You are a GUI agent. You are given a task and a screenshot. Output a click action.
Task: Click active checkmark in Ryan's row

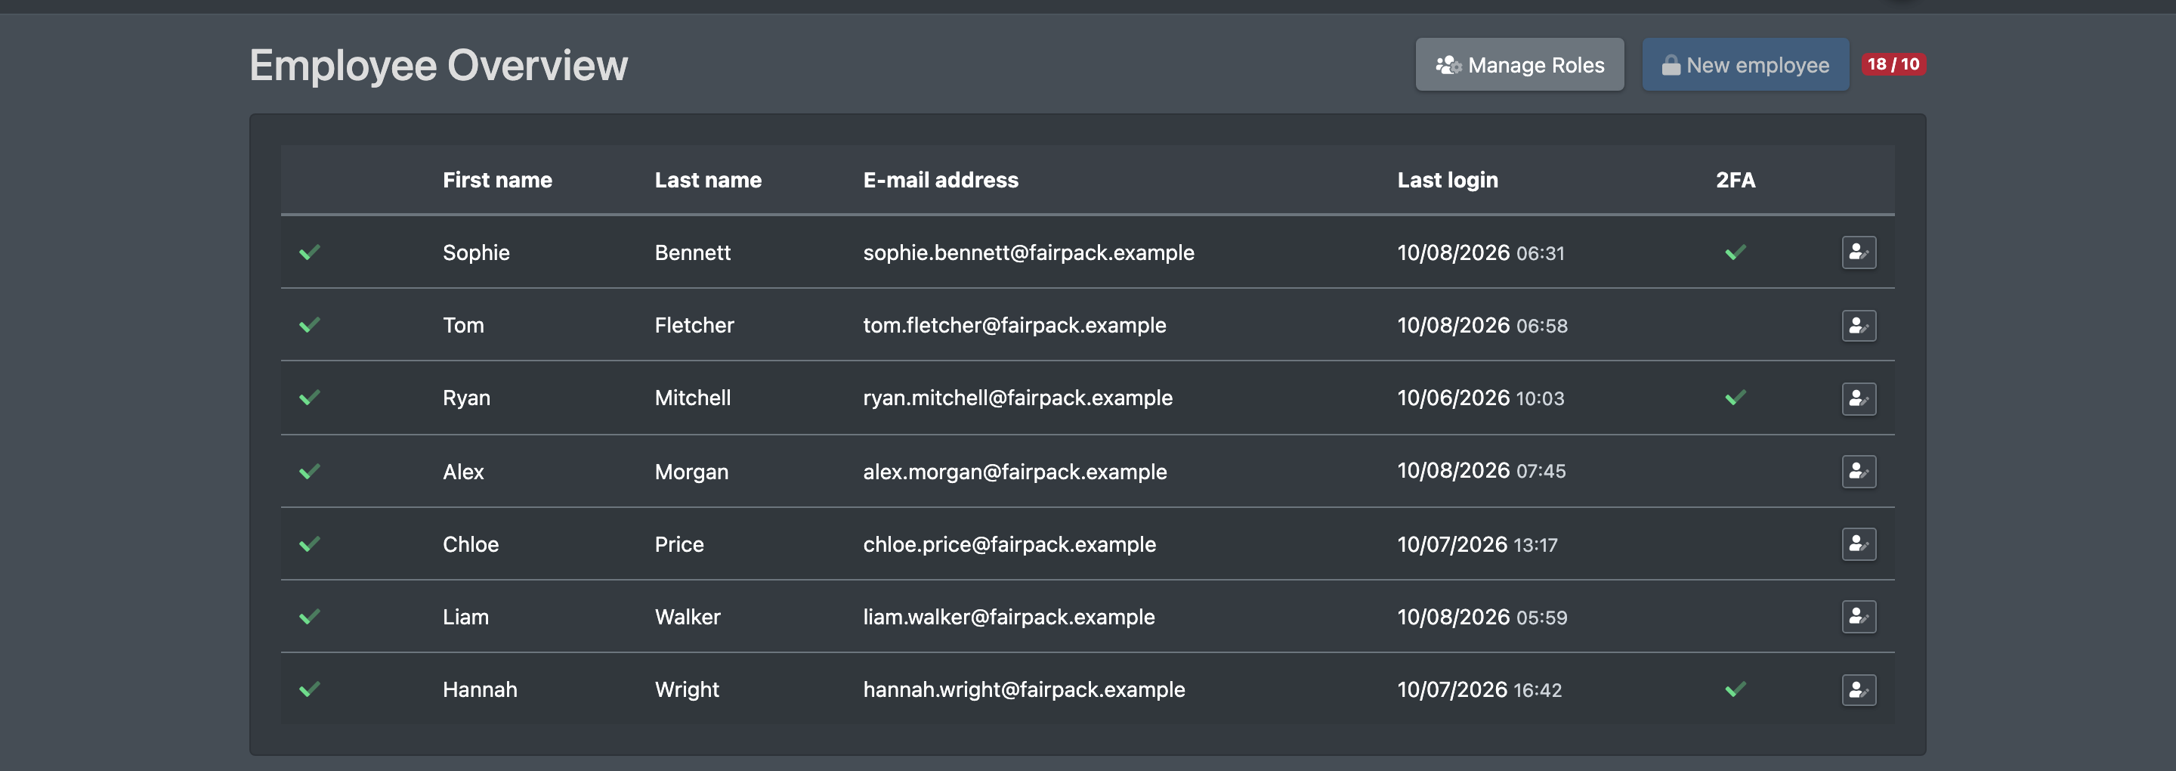coord(309,398)
